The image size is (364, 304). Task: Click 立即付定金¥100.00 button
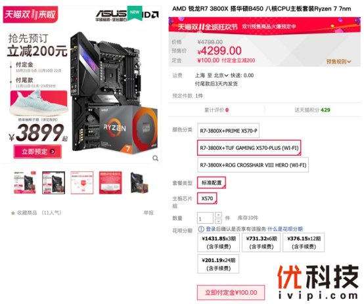[x=231, y=293]
